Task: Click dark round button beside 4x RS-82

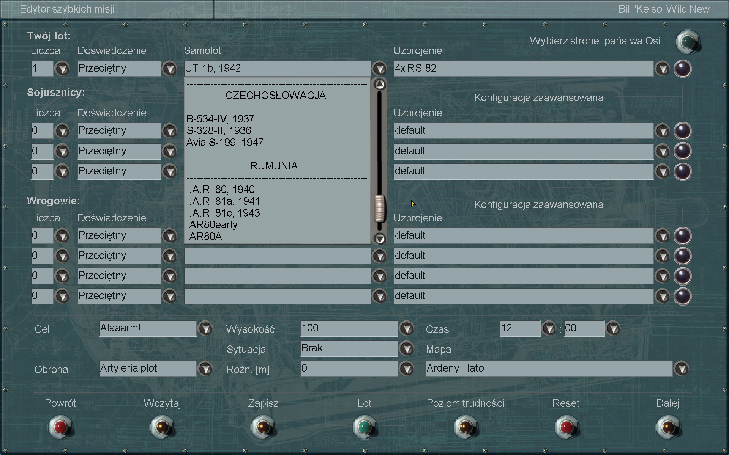Action: (x=682, y=69)
